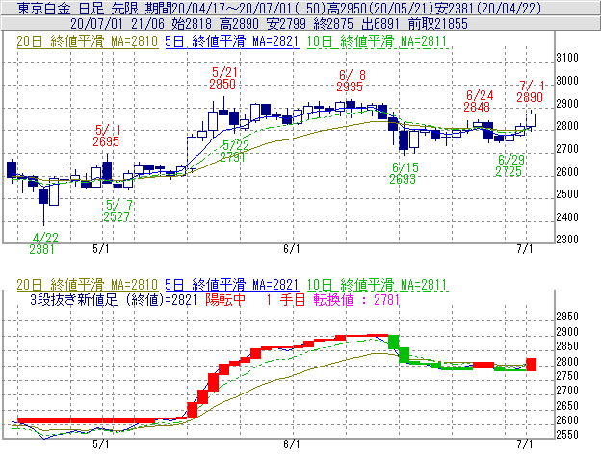Click the 出6891 volume value in header
The image size is (601, 456).
[x=380, y=24]
